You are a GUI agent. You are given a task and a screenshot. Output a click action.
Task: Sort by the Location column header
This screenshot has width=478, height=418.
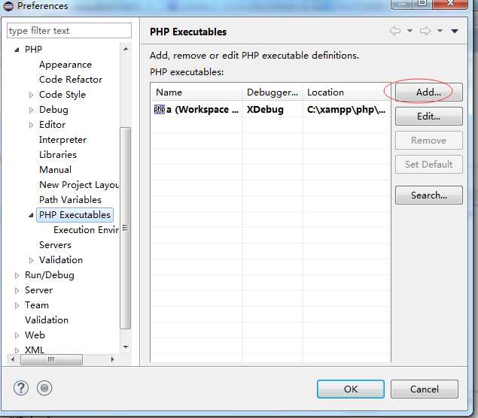pyautogui.click(x=346, y=92)
